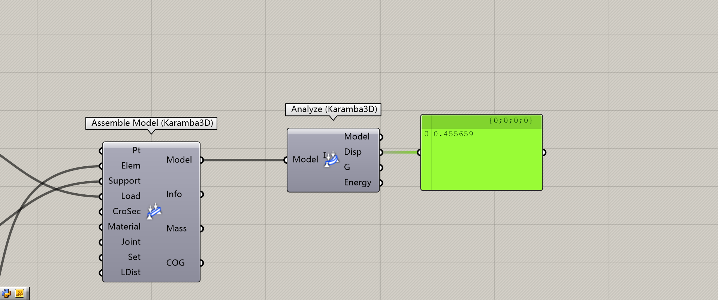Select the CroSec input parameter
The image size is (718, 300).
point(127,212)
